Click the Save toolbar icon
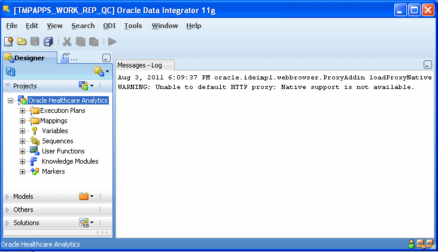The height and width of the screenshot is (252, 438). pos(35,42)
